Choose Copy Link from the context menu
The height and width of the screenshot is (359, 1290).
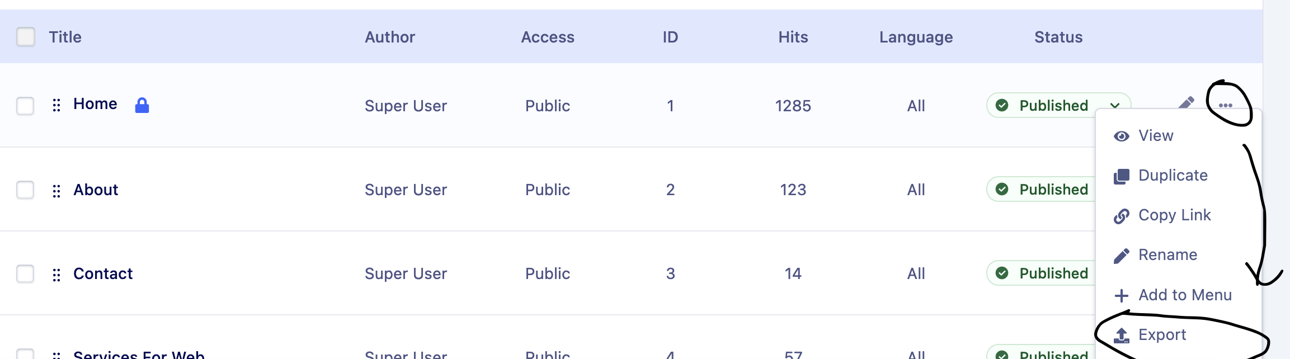pyautogui.click(x=1174, y=215)
